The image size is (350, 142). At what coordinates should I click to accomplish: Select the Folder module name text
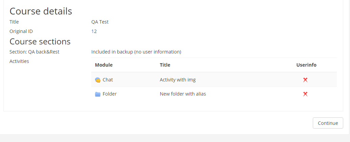(110, 94)
